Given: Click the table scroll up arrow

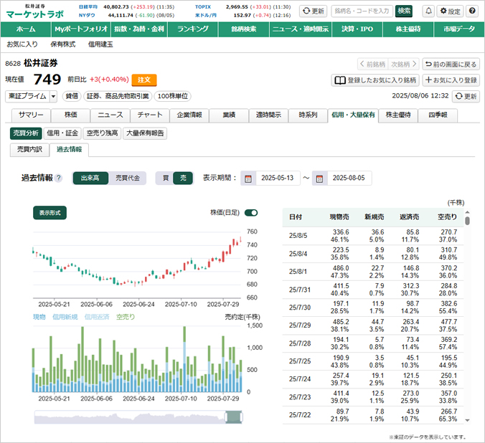Looking at the screenshot, I should (x=467, y=212).
